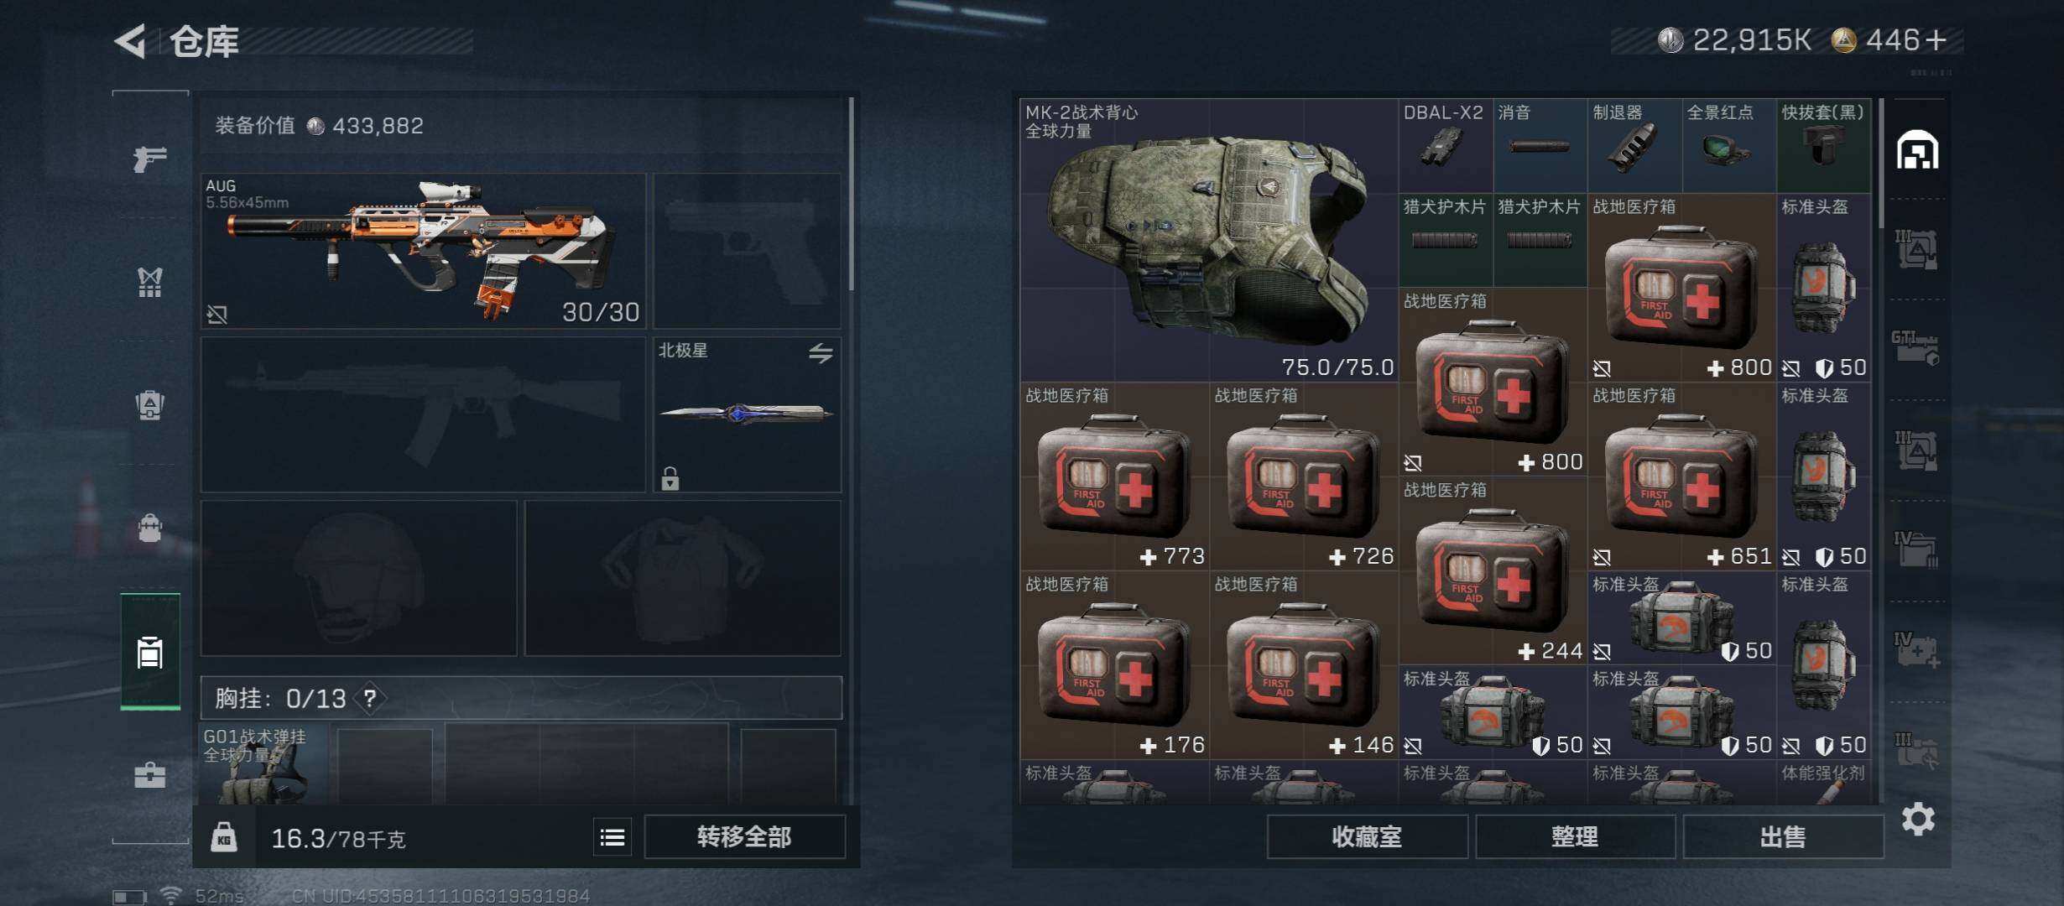This screenshot has height=906, width=2064.
Task: Click the 出售 sell button
Action: point(1783,837)
